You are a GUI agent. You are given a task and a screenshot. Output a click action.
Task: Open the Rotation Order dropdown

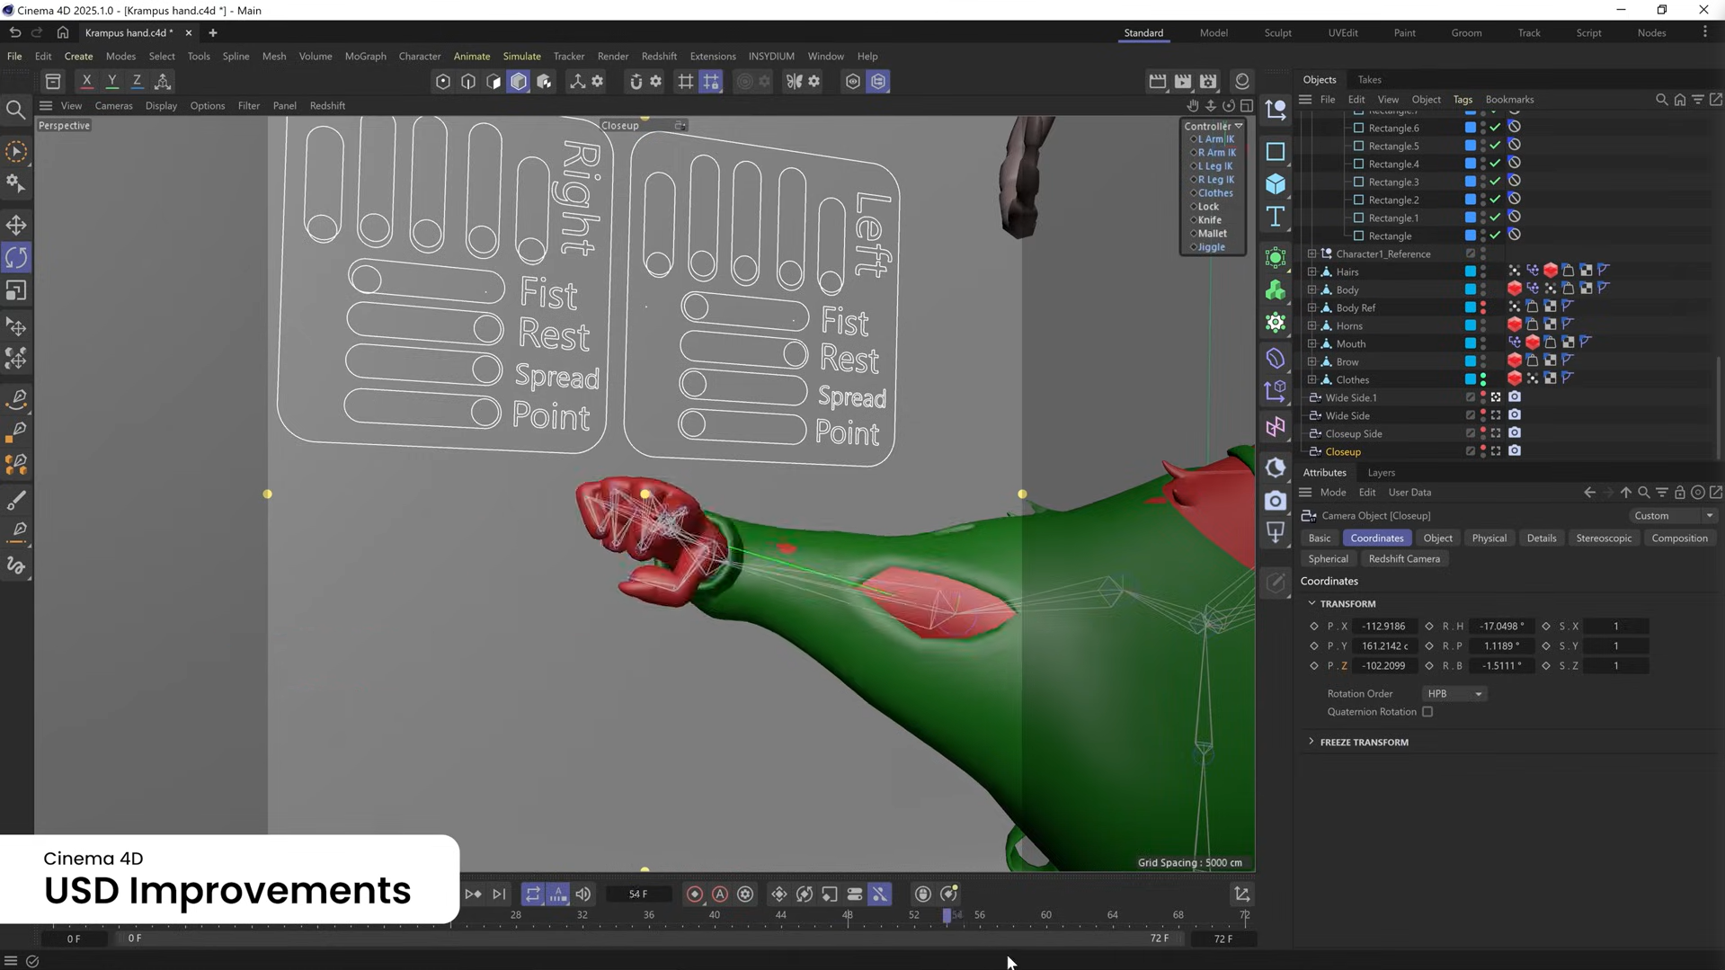[x=1454, y=694]
